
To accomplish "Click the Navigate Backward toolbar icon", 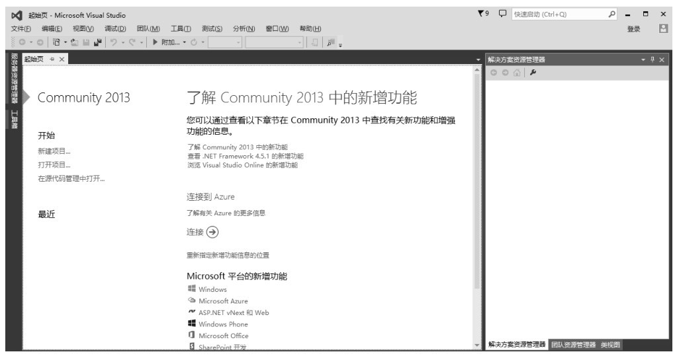I will click(22, 42).
